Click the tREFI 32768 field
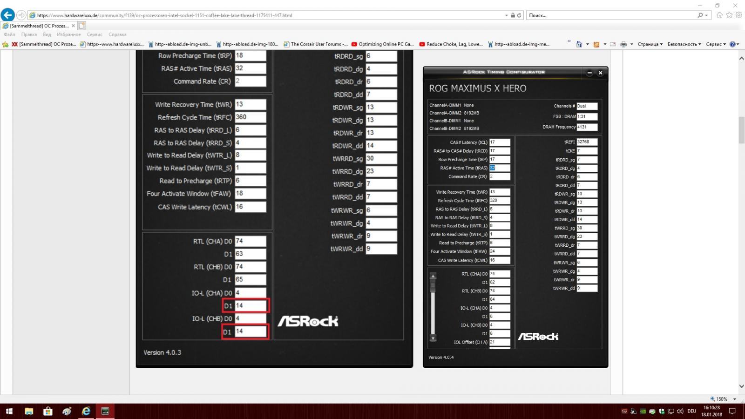745x419 pixels. click(587, 142)
